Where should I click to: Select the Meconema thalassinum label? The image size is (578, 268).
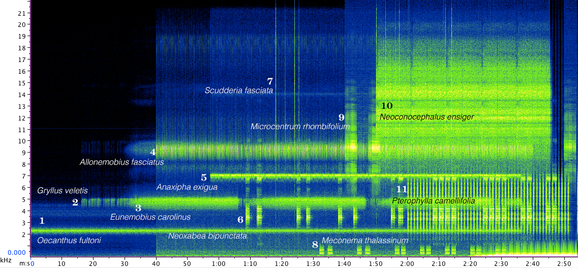364,241
